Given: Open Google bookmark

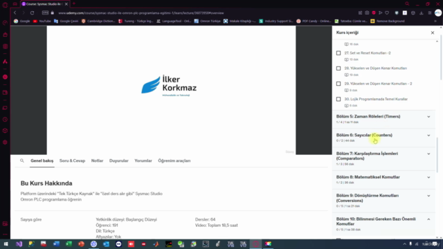Looking at the screenshot, I should click(21, 21).
